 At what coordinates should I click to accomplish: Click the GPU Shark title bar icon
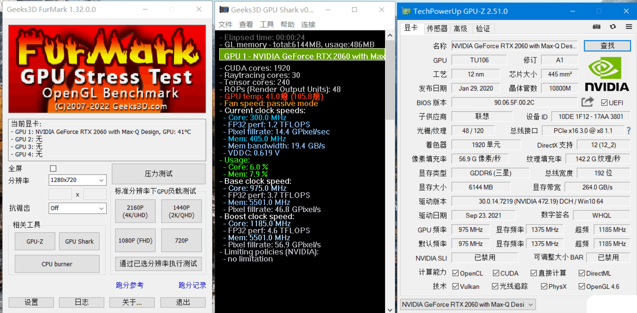(224, 10)
